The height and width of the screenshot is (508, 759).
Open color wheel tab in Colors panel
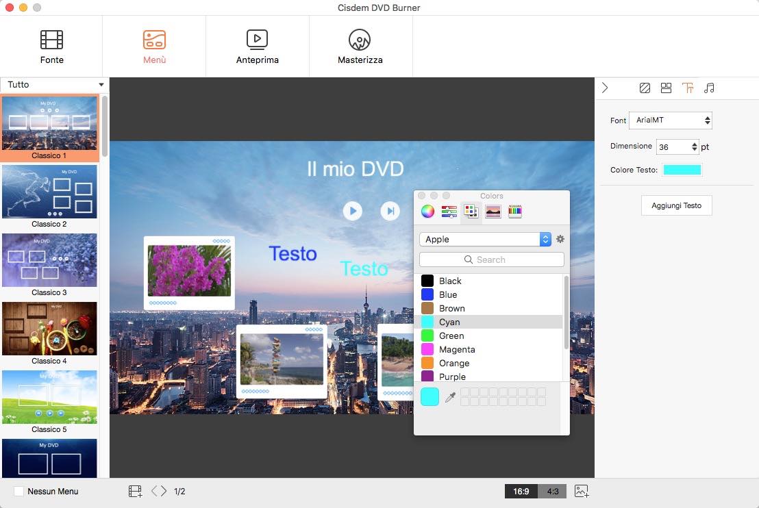click(427, 212)
